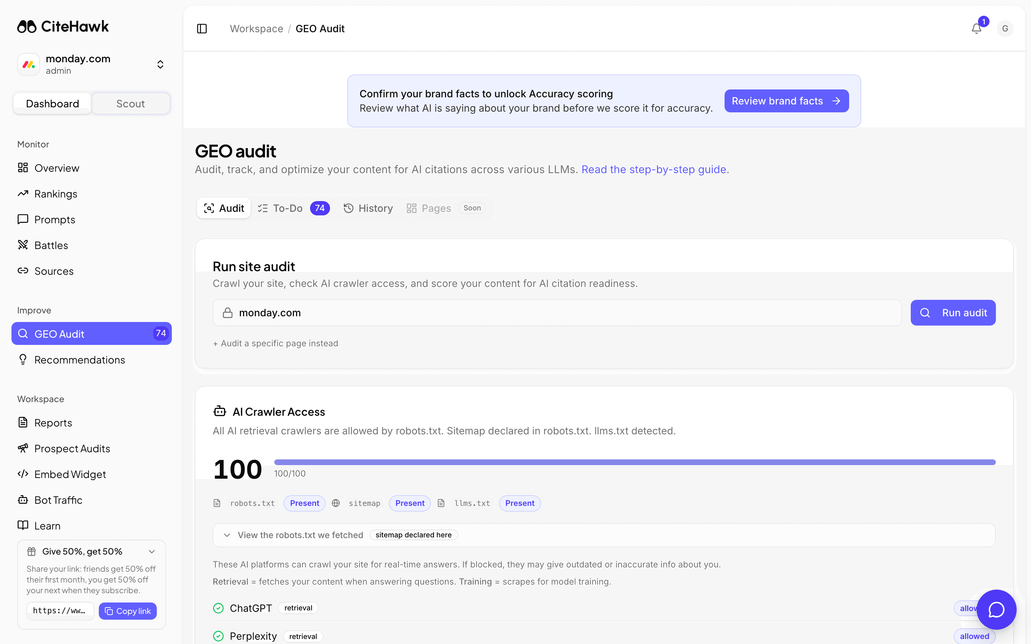Open the notifications bell
Viewport: 1031px width, 644px height.
click(x=977, y=29)
